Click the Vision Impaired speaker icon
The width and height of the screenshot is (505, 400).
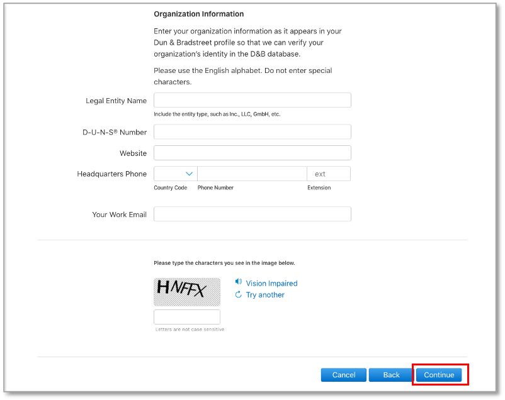[238, 282]
